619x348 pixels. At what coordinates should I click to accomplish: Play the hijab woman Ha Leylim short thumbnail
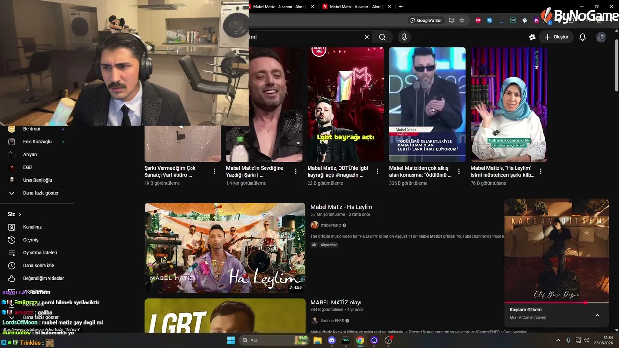[x=509, y=104]
